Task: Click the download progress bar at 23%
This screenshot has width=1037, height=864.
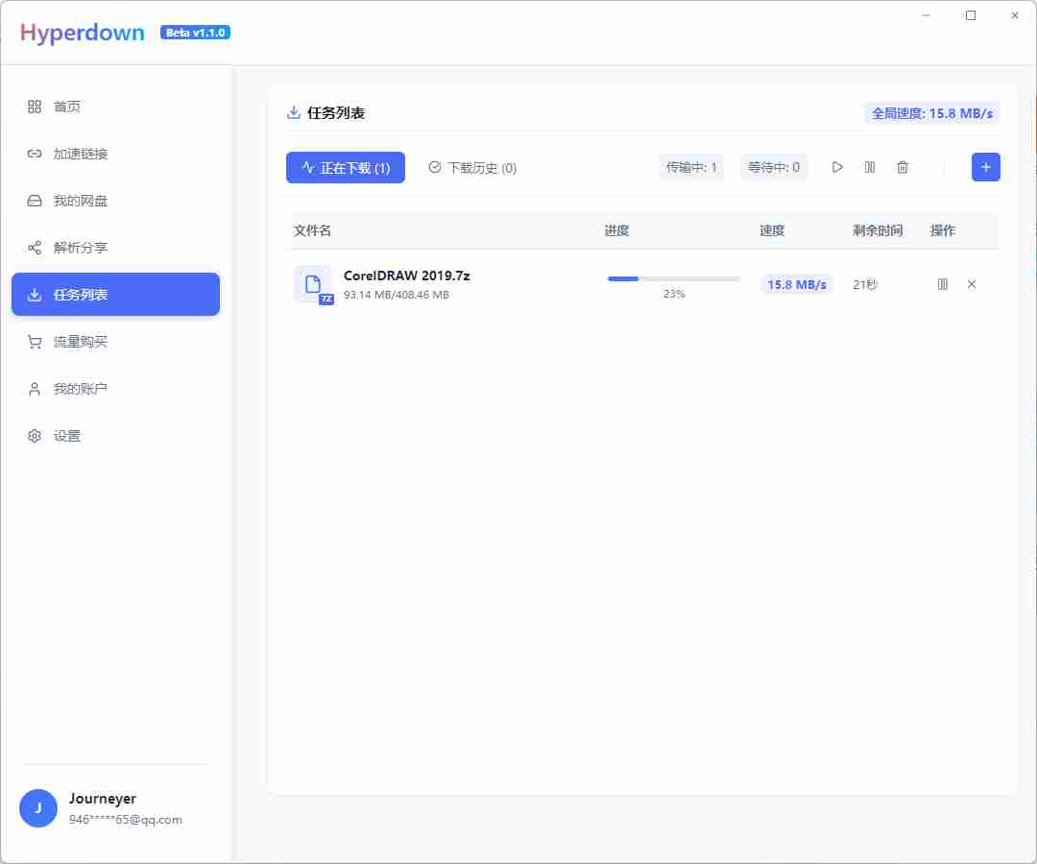Action: (672, 278)
